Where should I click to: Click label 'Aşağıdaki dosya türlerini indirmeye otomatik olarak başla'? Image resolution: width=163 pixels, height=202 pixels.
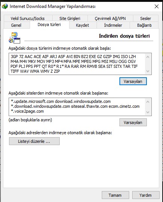60,49
